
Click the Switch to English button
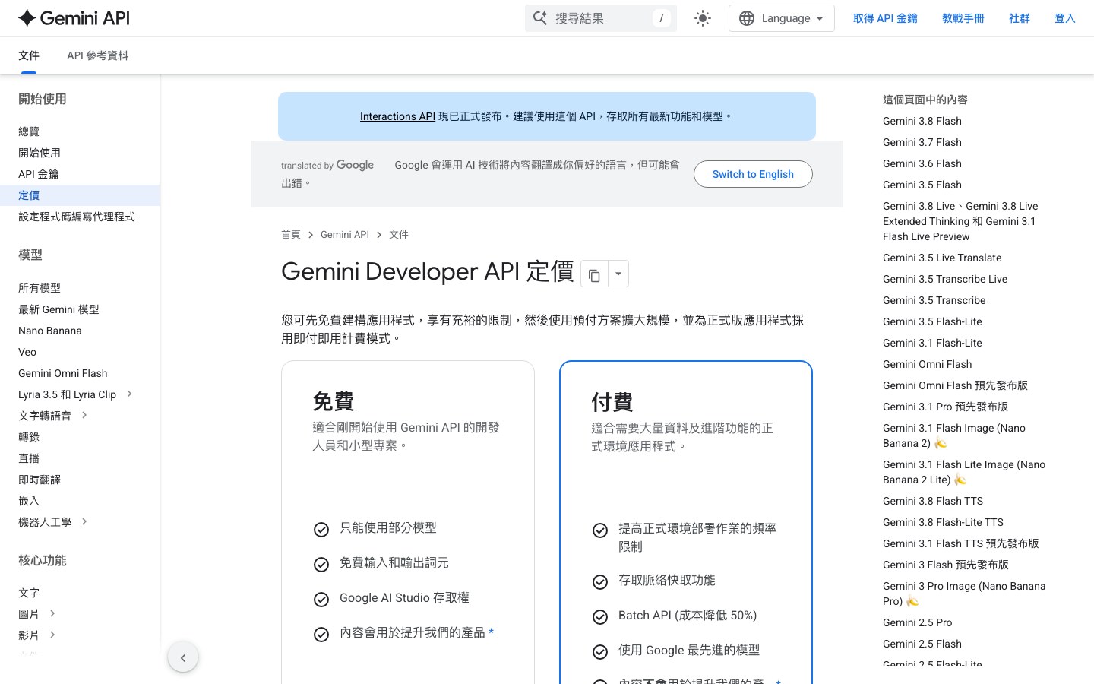[753, 174]
